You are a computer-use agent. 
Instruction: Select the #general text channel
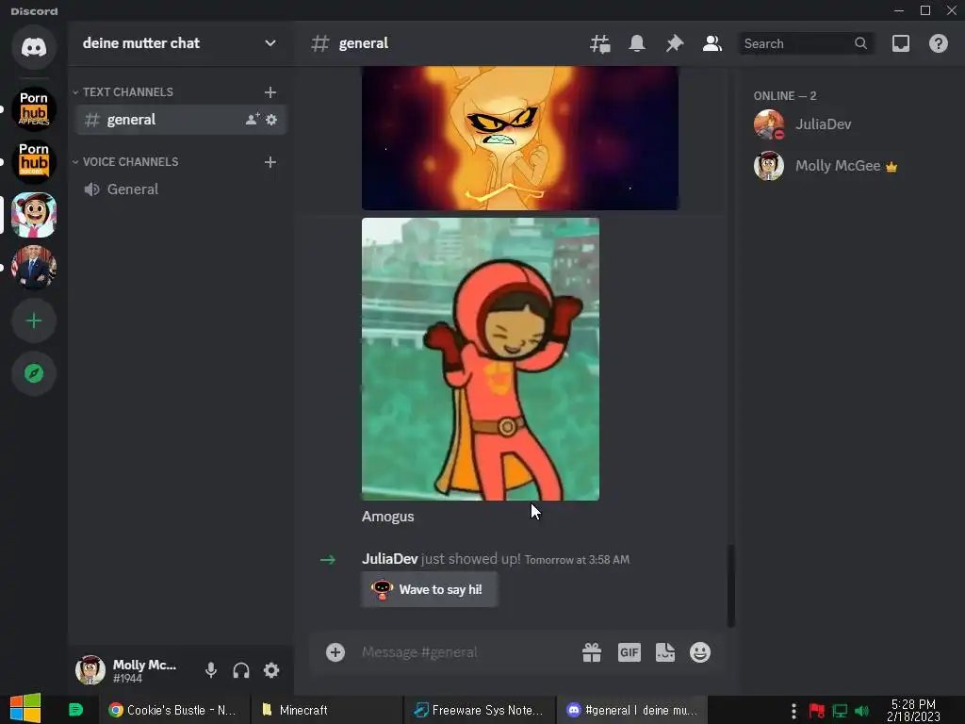pos(181,120)
